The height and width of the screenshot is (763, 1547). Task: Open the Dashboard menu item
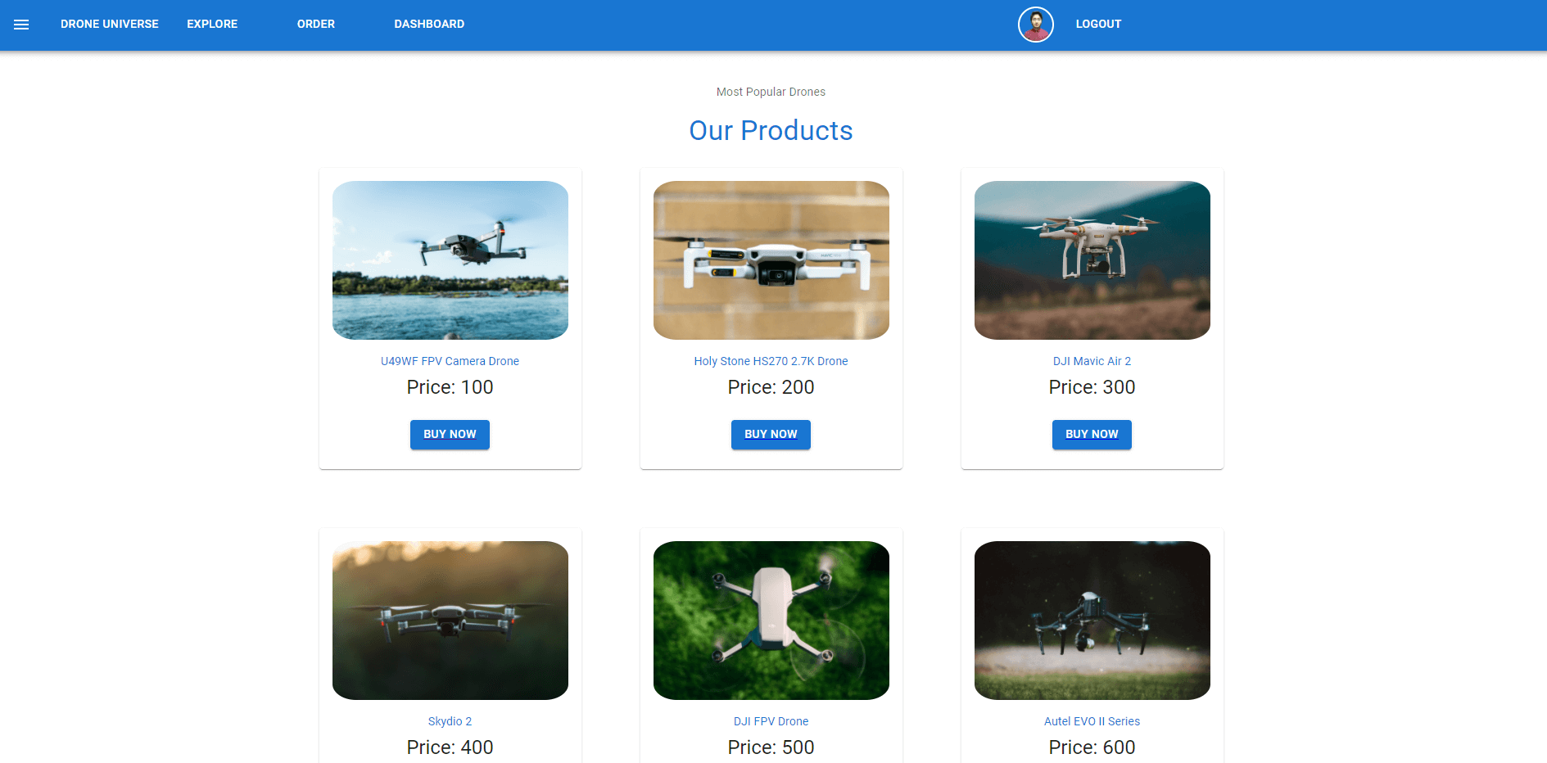pos(429,25)
